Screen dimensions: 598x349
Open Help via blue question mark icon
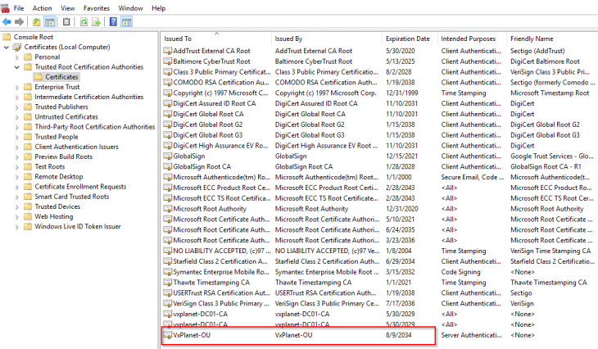(x=114, y=20)
